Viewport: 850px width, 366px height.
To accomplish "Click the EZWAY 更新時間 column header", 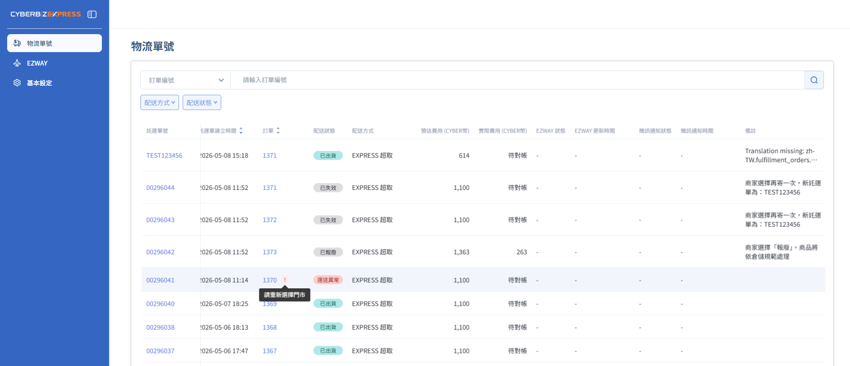I will (595, 131).
